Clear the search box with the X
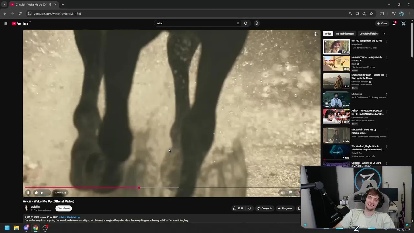 [238, 23]
